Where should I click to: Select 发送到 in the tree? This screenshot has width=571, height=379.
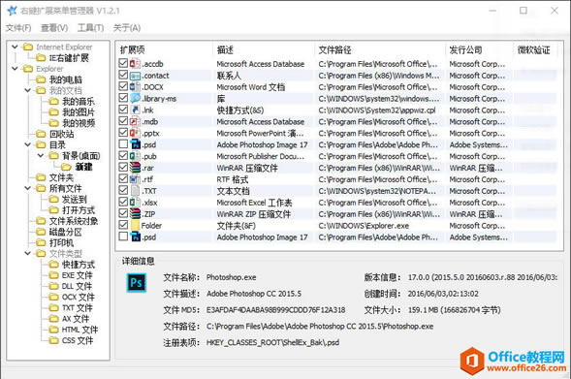tap(75, 200)
